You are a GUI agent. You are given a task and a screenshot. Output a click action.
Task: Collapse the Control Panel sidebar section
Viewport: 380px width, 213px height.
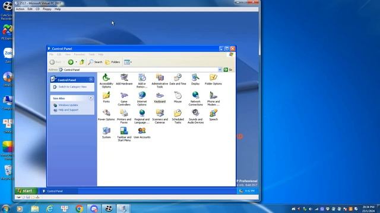91,80
